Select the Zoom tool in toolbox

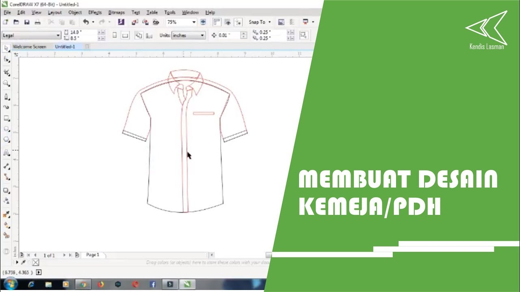click(x=6, y=83)
